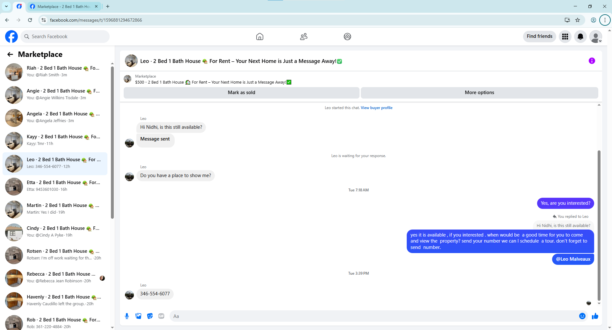Screen dimensions: 612x330
Task: Click the Marketplace listing title $500 link
Action: point(213,82)
